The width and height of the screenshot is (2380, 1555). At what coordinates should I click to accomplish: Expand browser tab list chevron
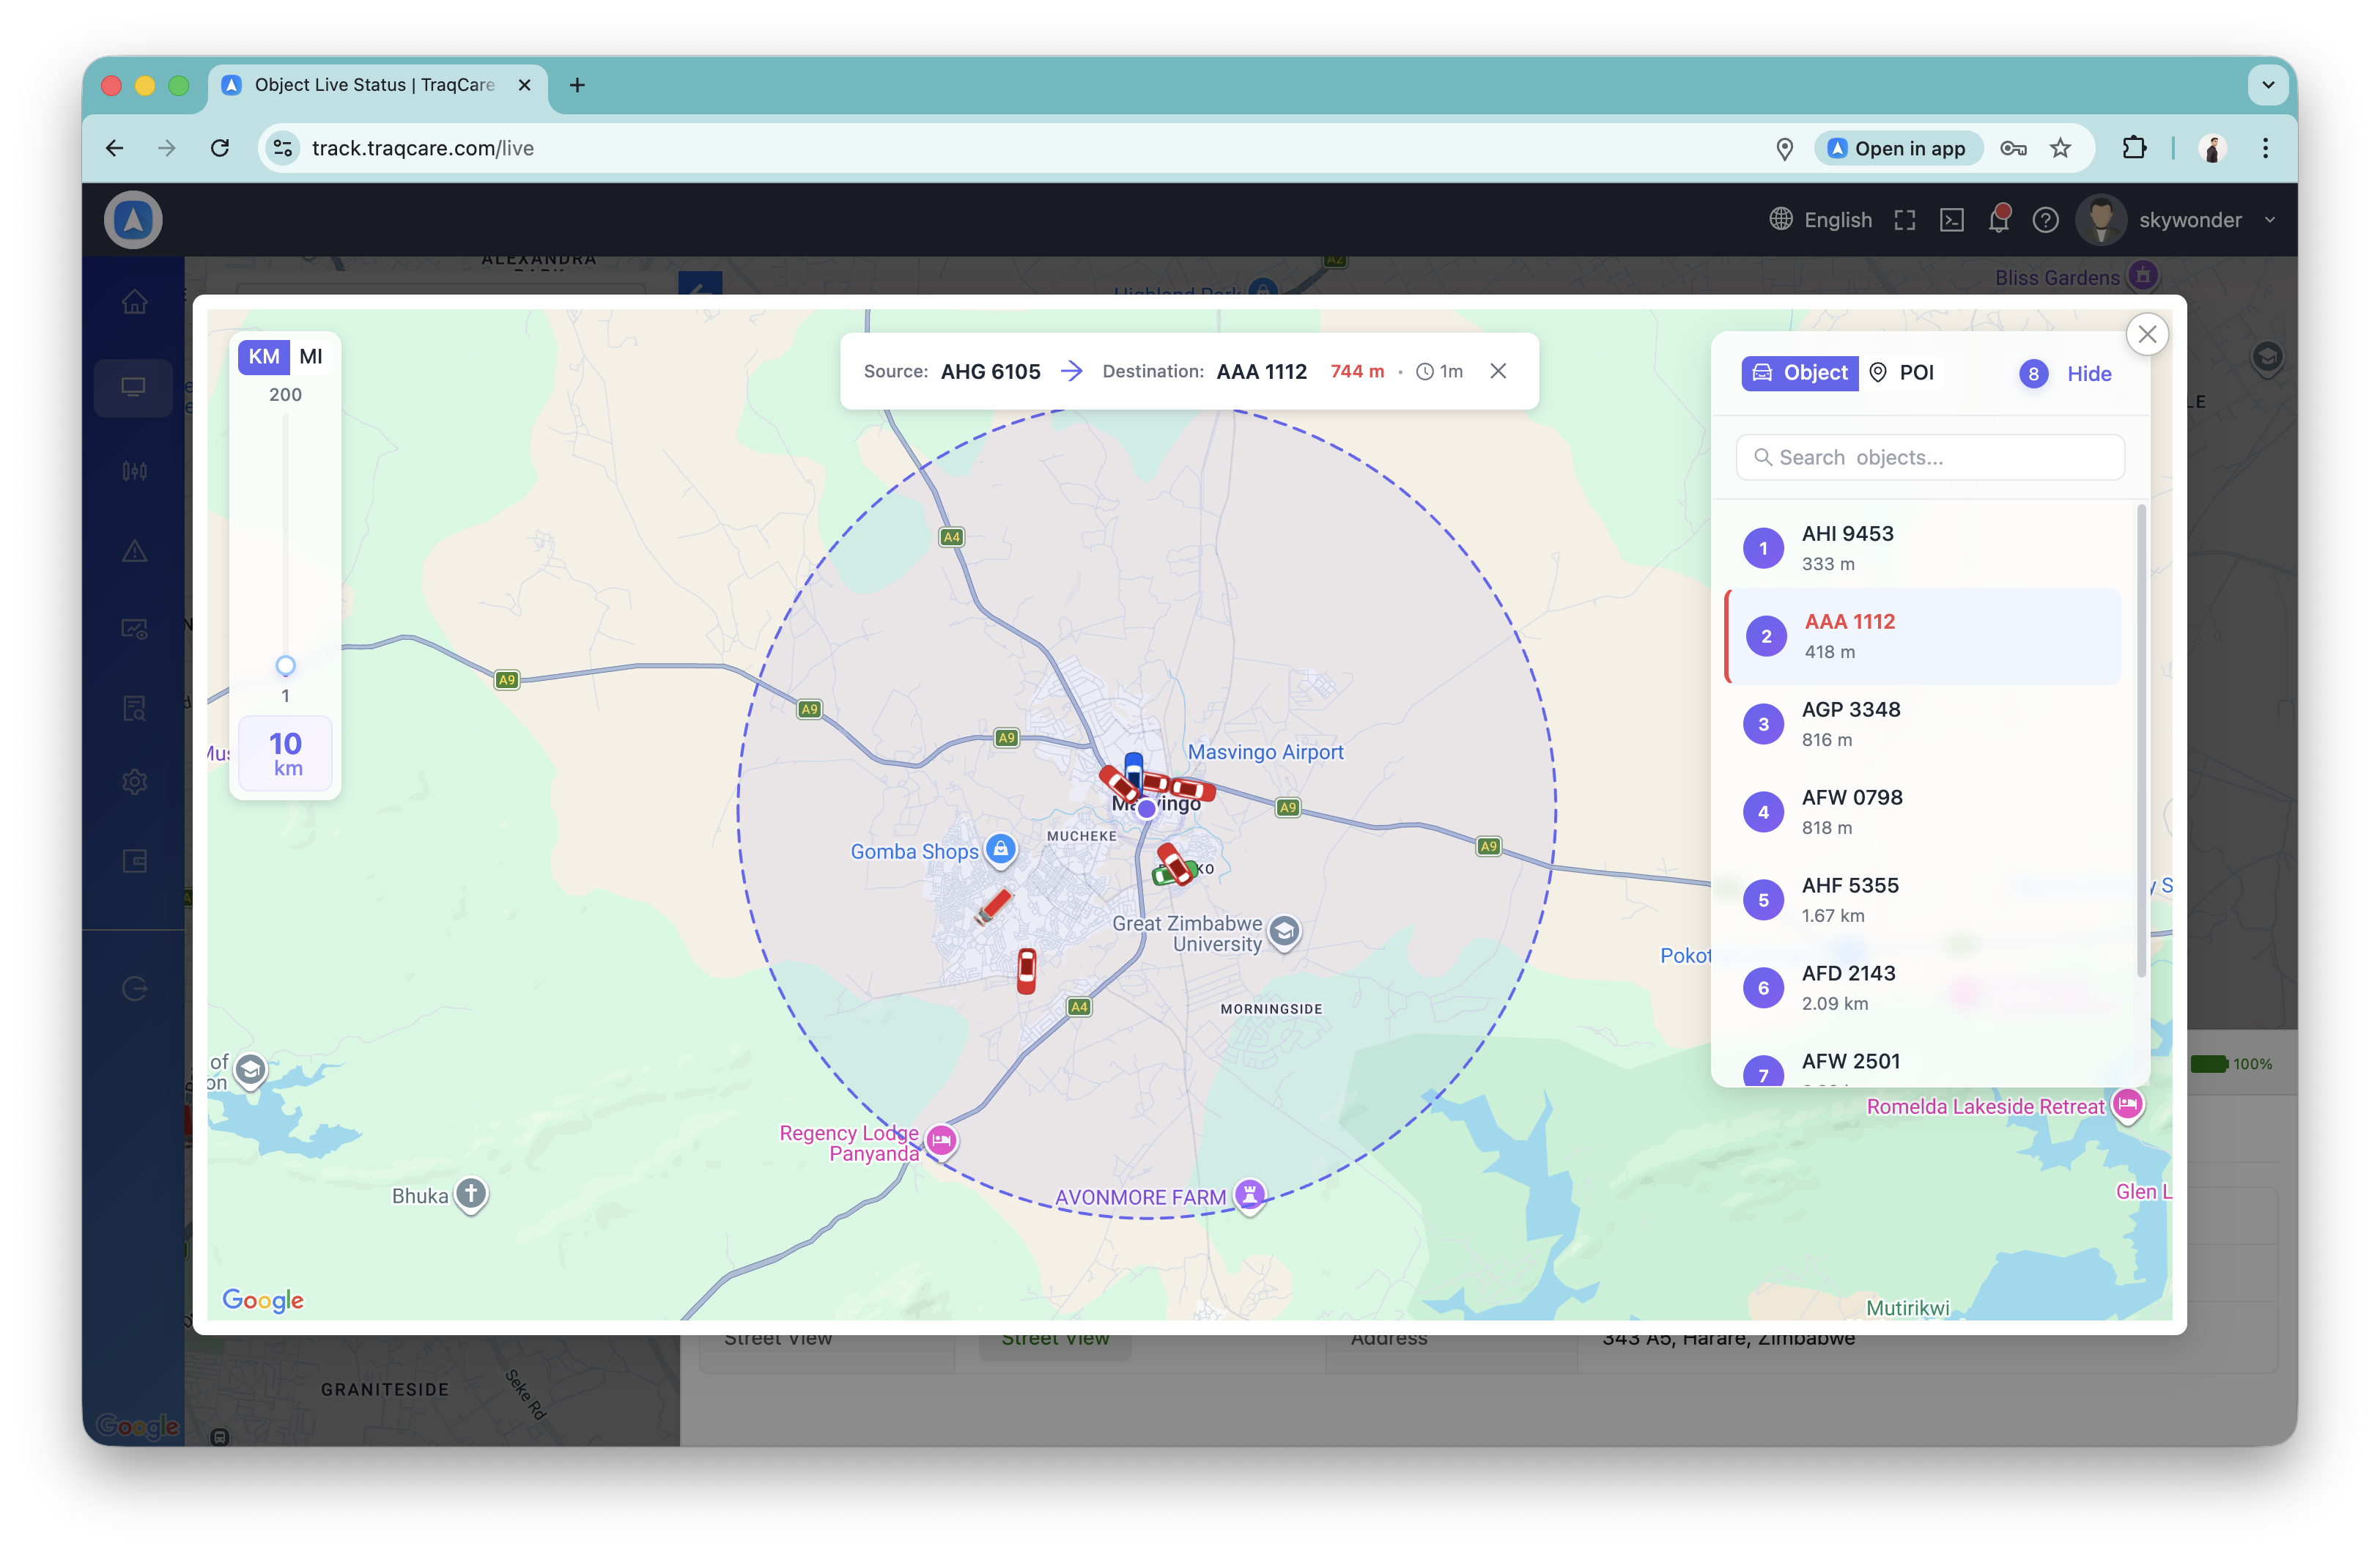click(x=2268, y=85)
